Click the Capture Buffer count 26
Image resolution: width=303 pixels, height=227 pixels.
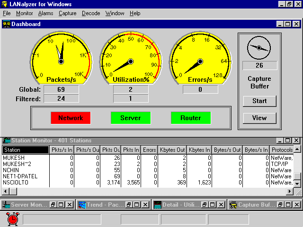[x=260, y=65]
